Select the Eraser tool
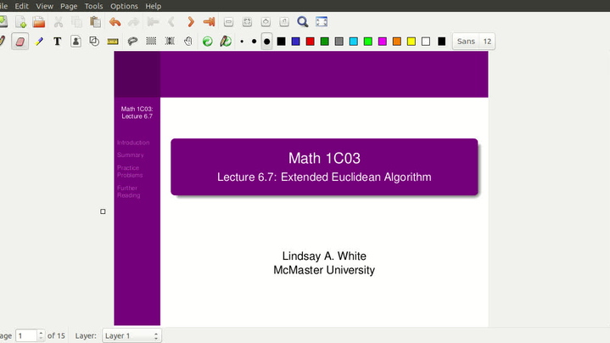The width and height of the screenshot is (610, 343). click(20, 42)
